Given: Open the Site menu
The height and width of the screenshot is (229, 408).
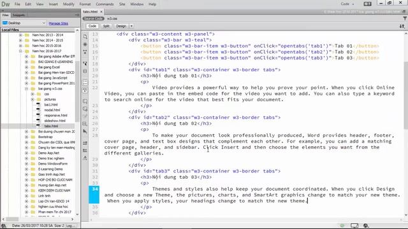Looking at the screenshot, I should coord(122,4).
